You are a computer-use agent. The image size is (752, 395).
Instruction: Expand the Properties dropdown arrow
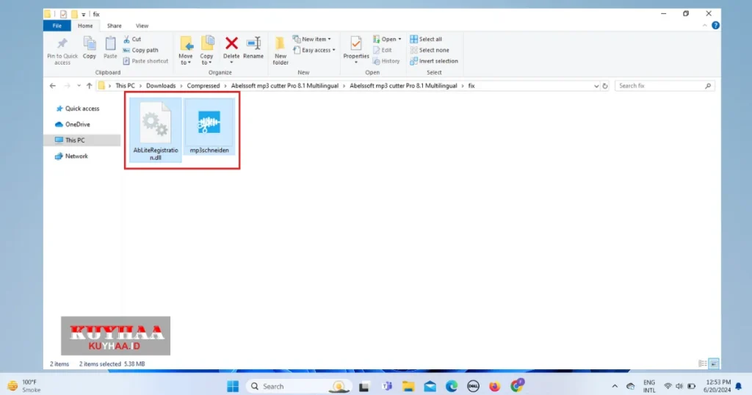pyautogui.click(x=356, y=62)
